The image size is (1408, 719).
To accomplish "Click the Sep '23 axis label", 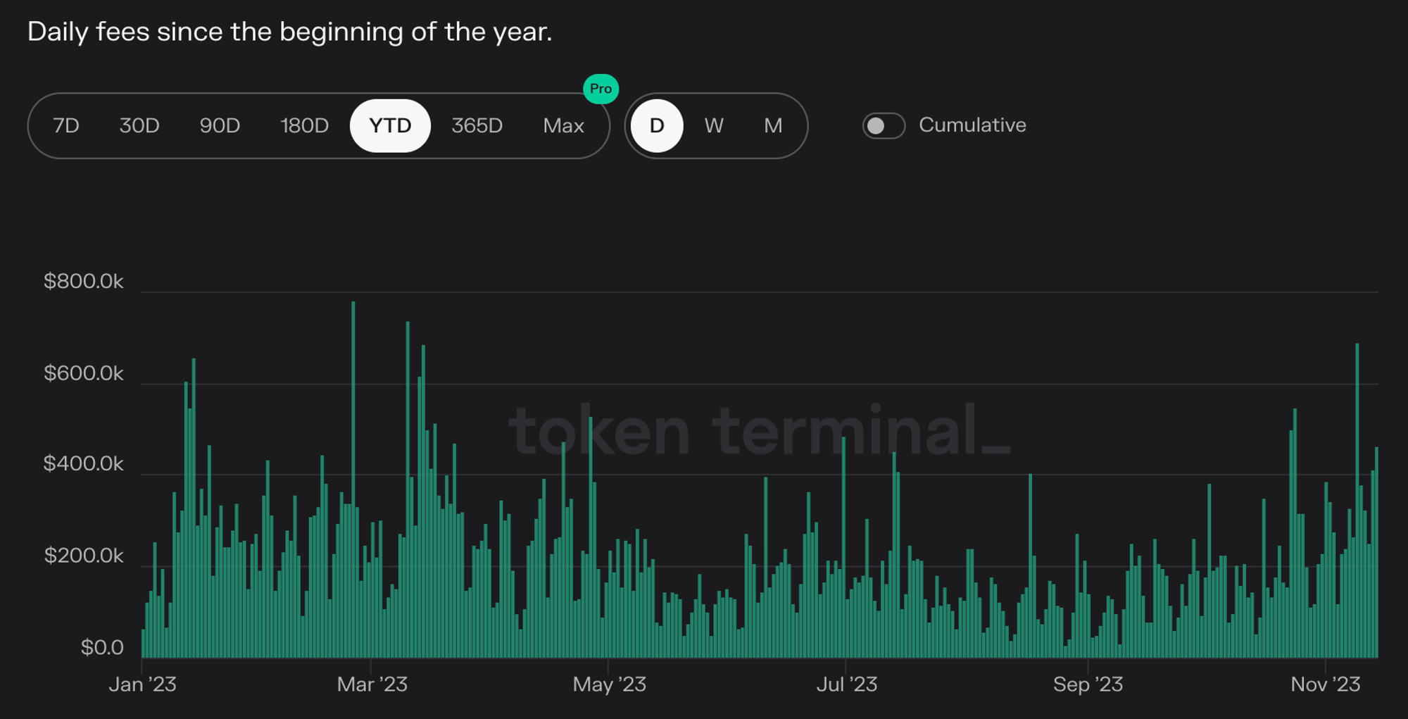I will click(1088, 684).
